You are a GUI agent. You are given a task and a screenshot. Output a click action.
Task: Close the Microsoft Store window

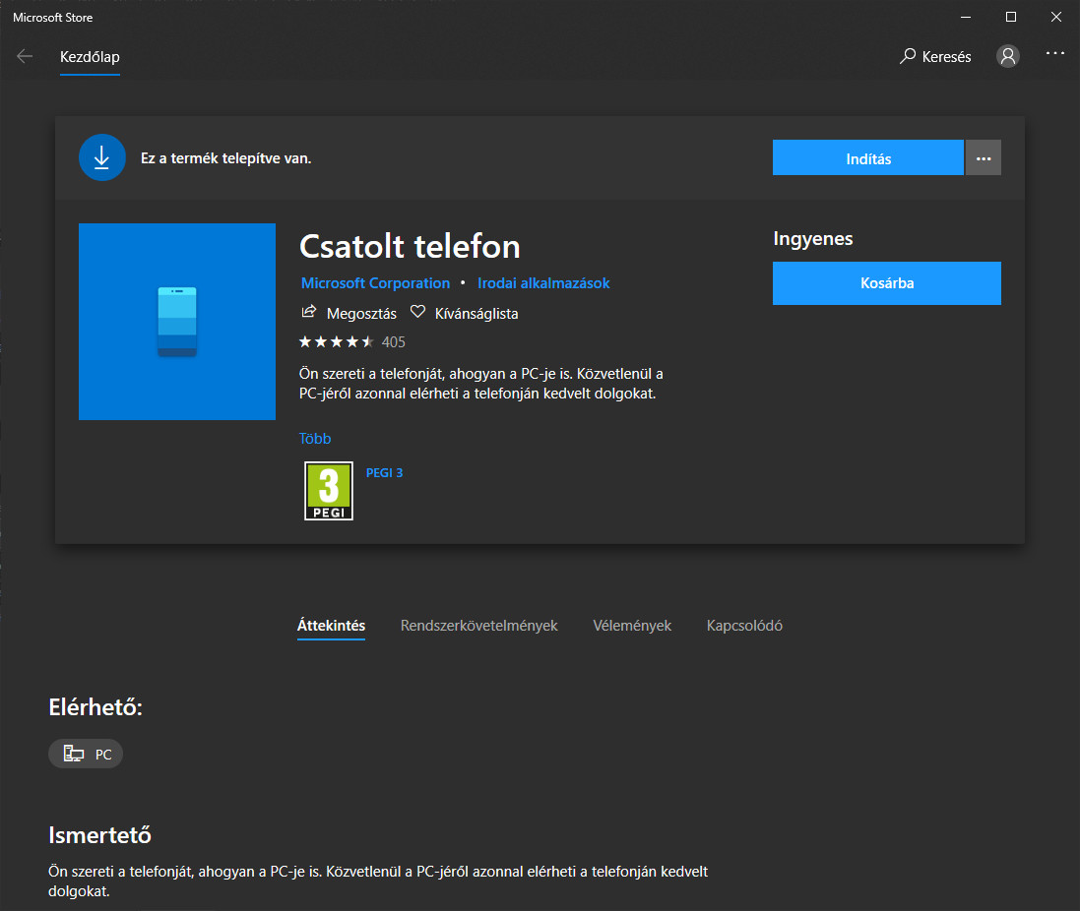pyautogui.click(x=1056, y=17)
